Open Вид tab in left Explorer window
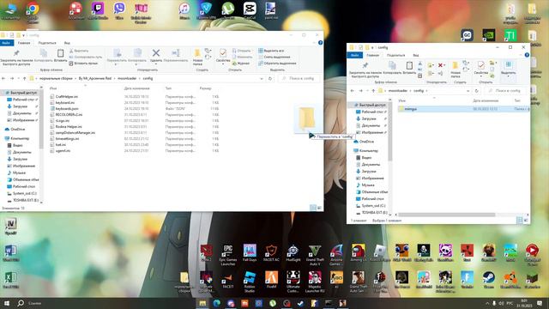This screenshot has width=549, height=309. click(x=67, y=43)
